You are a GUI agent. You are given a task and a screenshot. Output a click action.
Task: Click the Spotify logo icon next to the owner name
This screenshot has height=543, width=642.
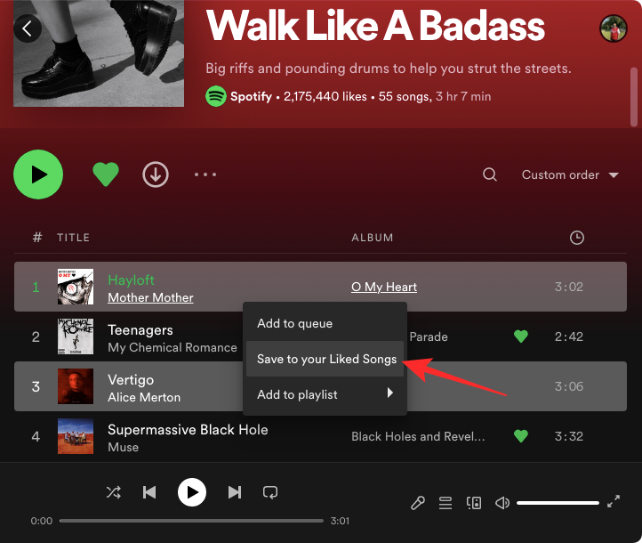tap(216, 96)
